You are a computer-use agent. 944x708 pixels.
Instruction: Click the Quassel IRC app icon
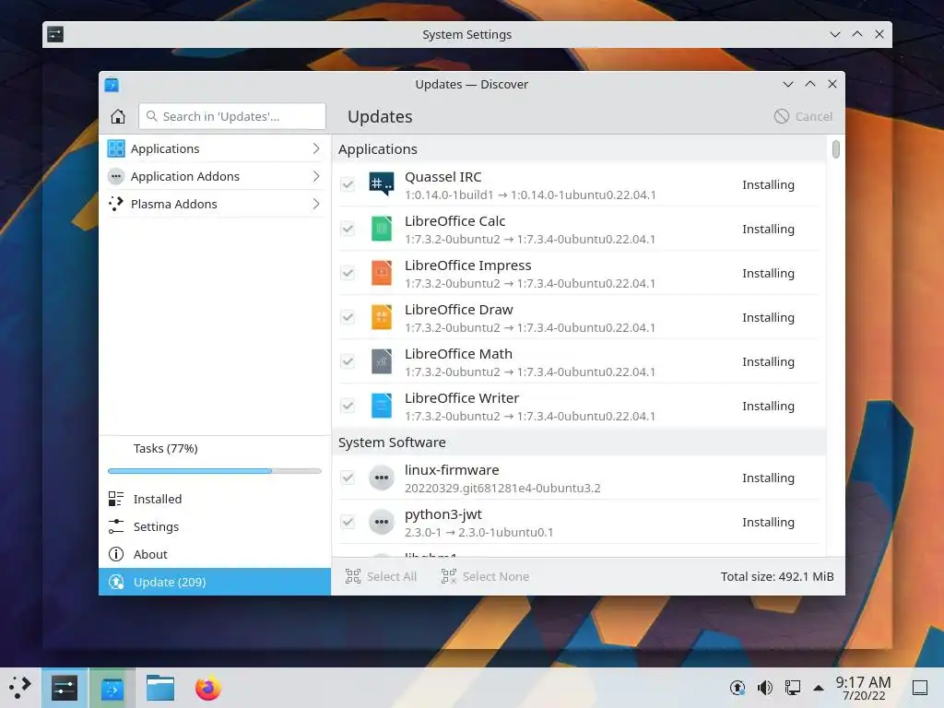(381, 184)
